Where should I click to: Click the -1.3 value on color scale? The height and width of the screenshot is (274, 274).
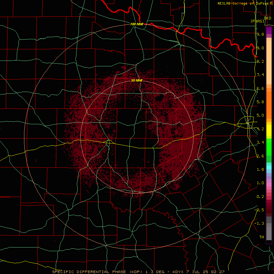pyautogui.click(x=259, y=223)
